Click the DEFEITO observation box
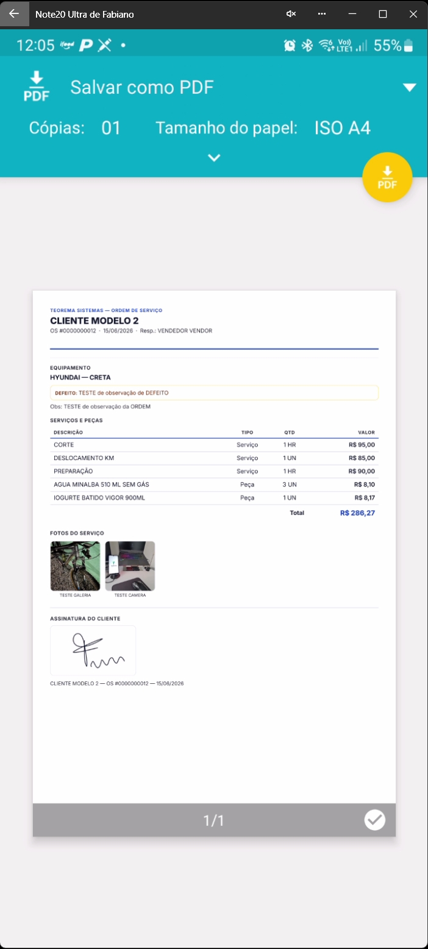The height and width of the screenshot is (949, 428). pos(214,393)
